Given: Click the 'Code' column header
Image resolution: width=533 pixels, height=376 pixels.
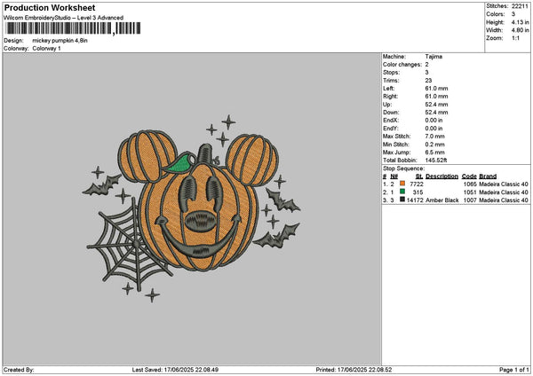Looking at the screenshot, I should click(469, 176).
